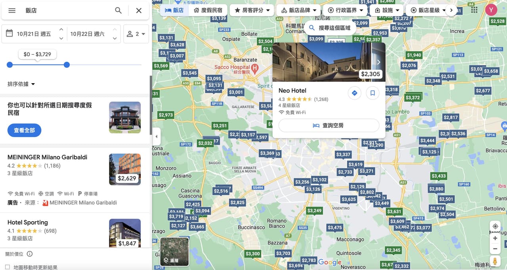The width and height of the screenshot is (507, 270).
Task: Click the 查詢空房 button
Action: click(329, 125)
